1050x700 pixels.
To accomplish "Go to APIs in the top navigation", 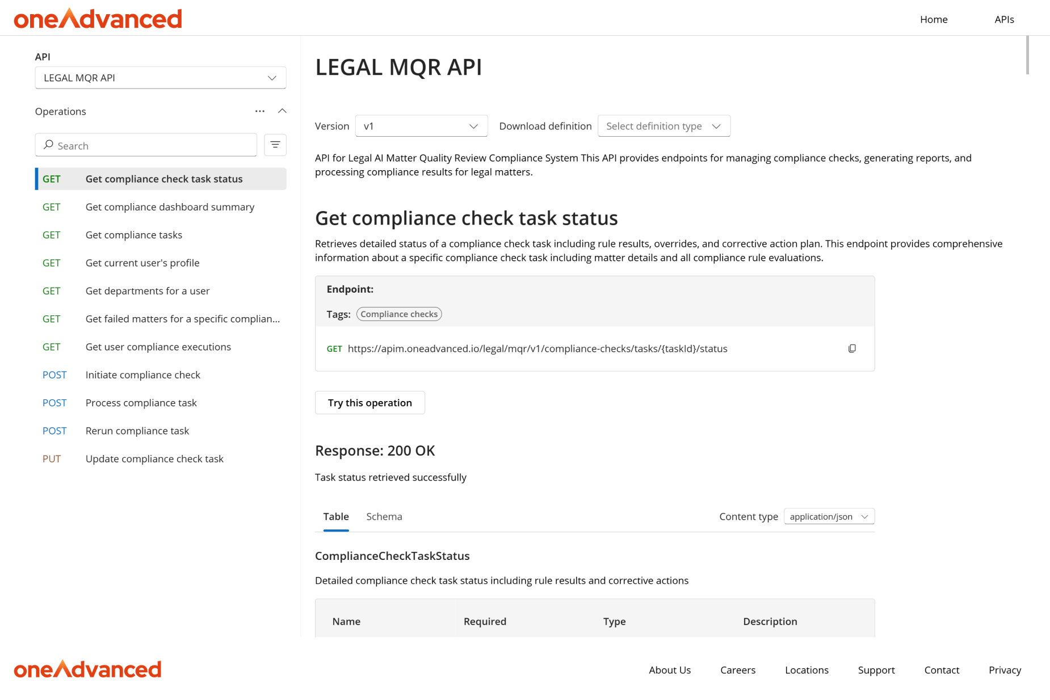I will pyautogui.click(x=1004, y=19).
